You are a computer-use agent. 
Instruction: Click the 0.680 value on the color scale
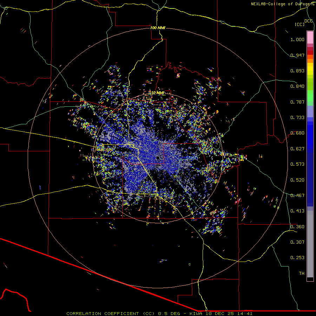[x=297, y=133]
